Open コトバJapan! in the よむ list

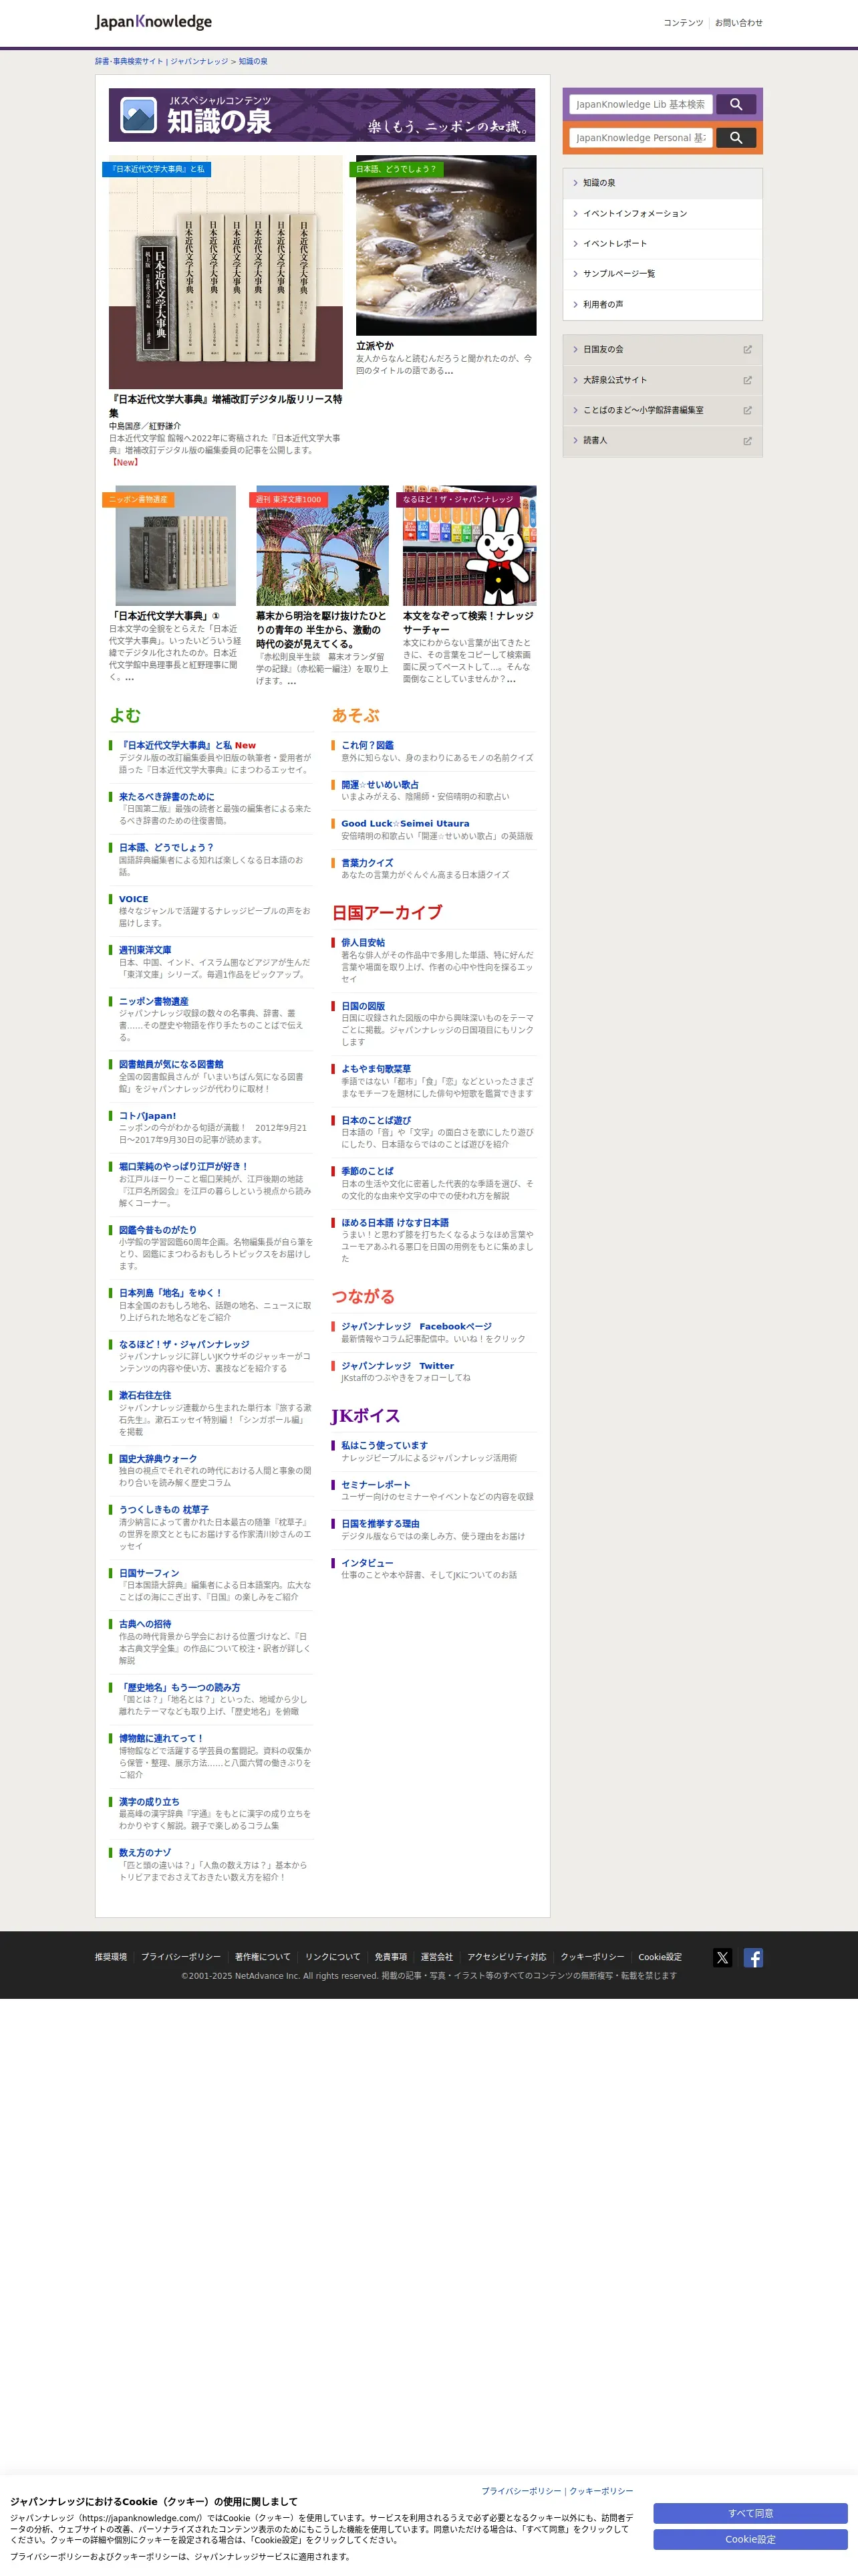coord(148,1116)
